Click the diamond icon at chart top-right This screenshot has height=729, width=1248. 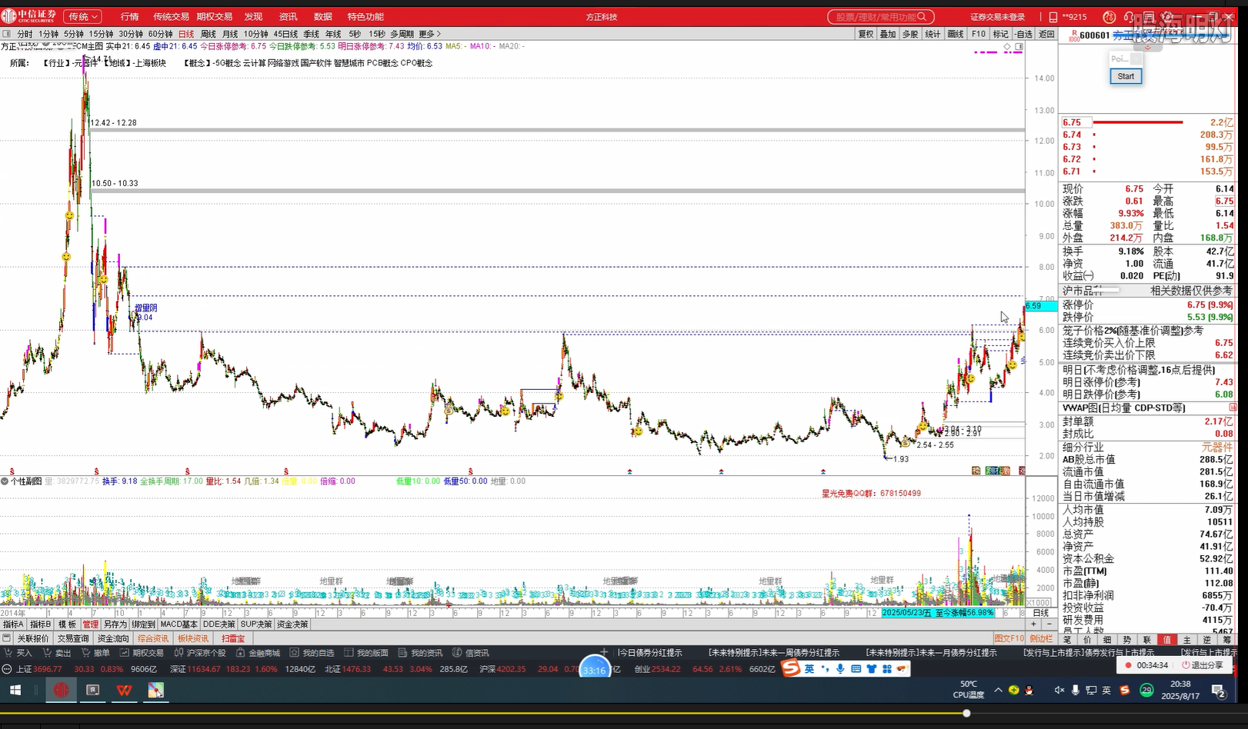tap(1007, 47)
